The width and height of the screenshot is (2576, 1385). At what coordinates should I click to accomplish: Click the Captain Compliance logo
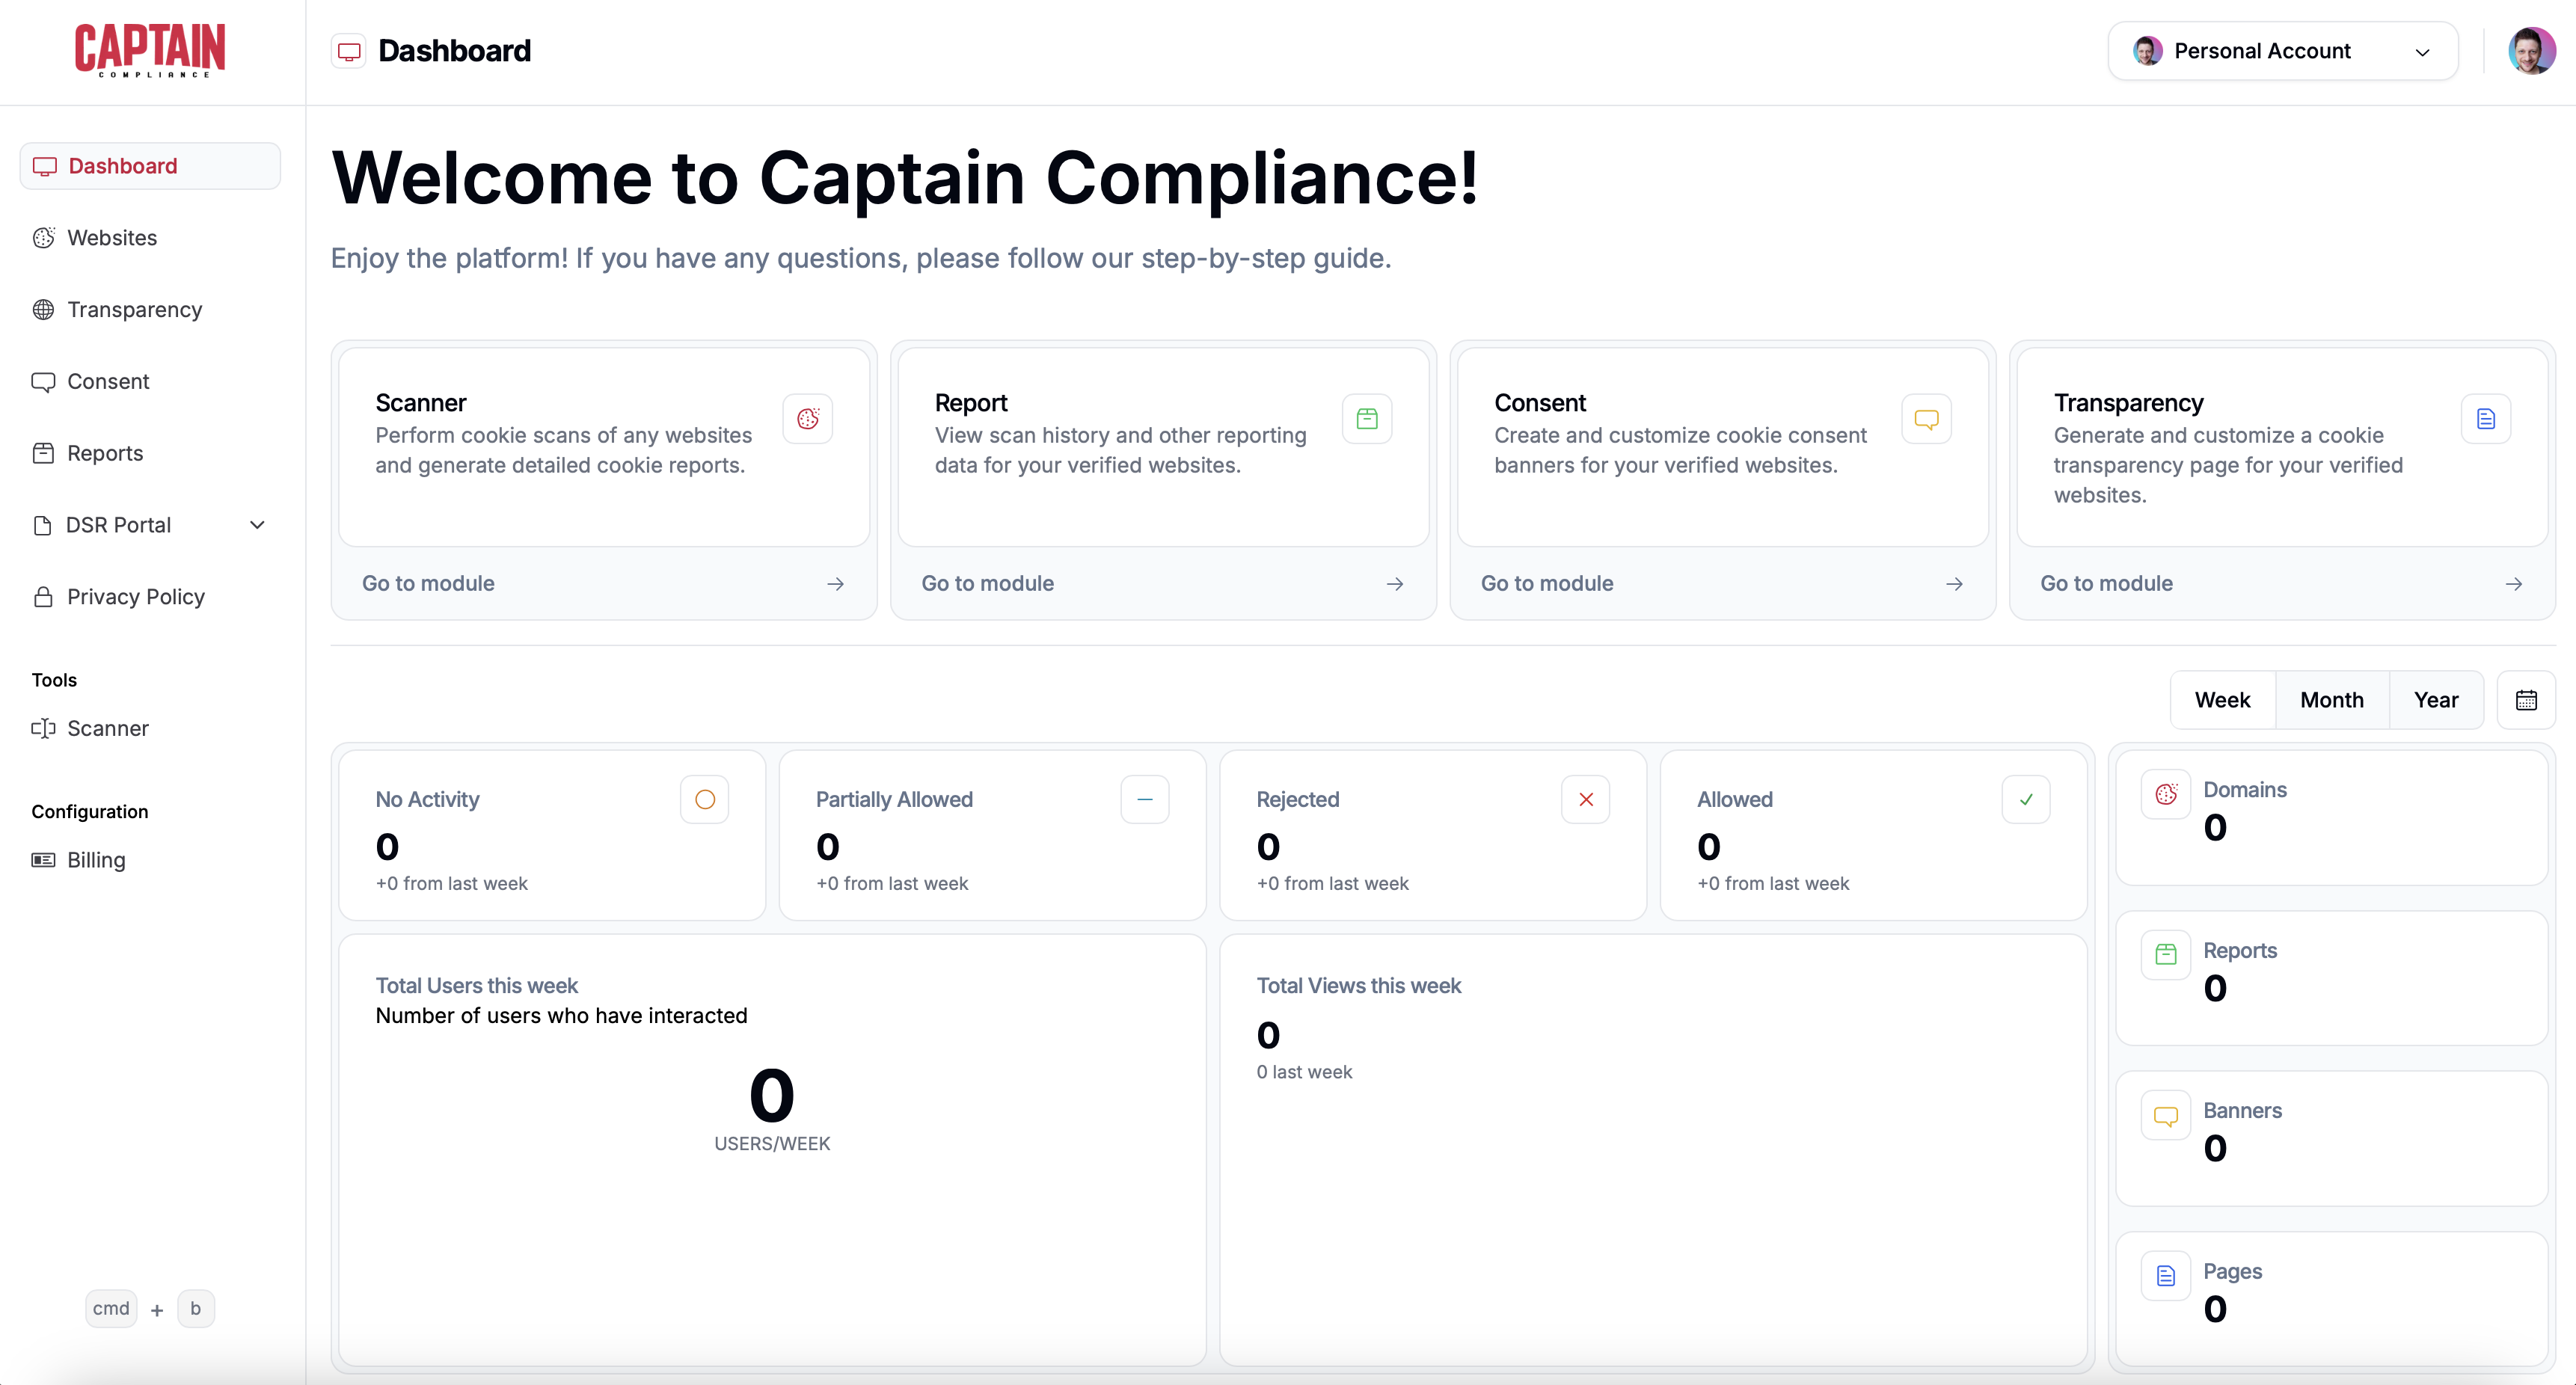coord(150,50)
